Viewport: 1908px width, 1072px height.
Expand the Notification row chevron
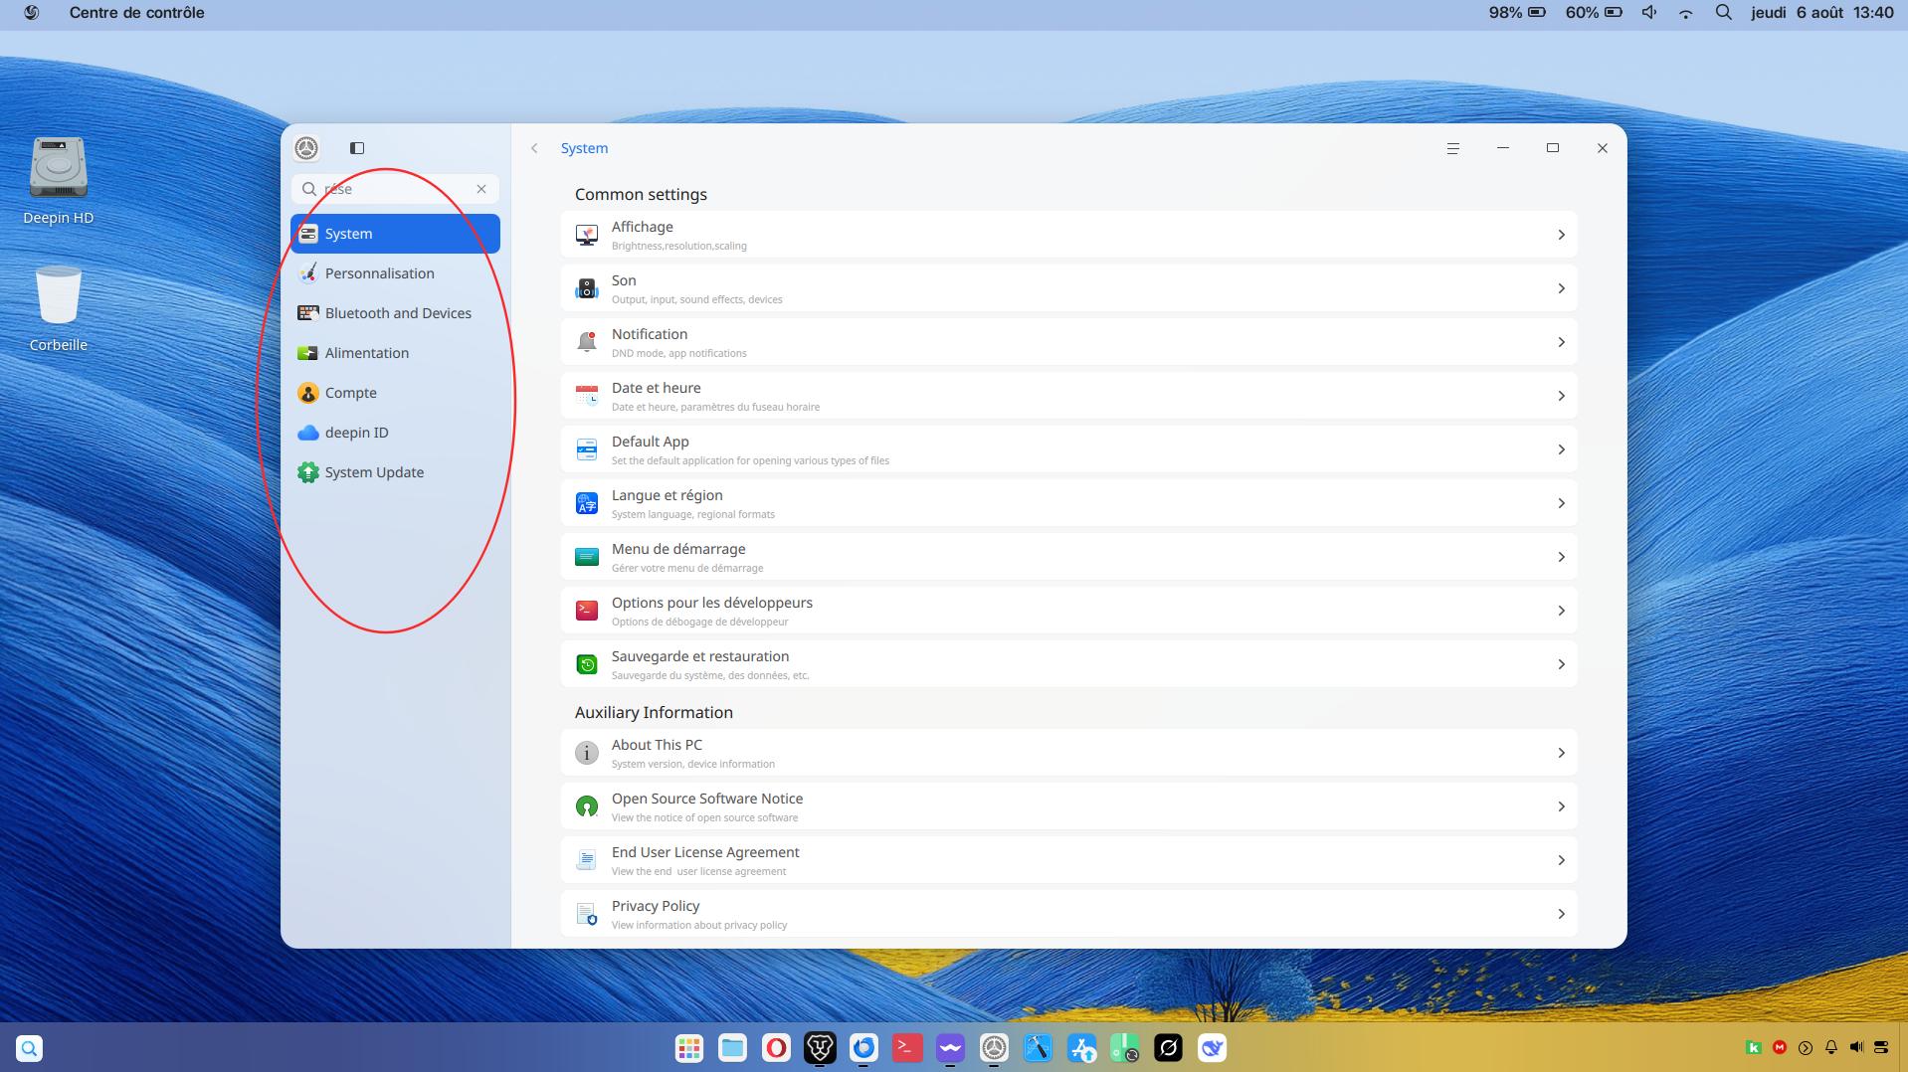[1561, 342]
